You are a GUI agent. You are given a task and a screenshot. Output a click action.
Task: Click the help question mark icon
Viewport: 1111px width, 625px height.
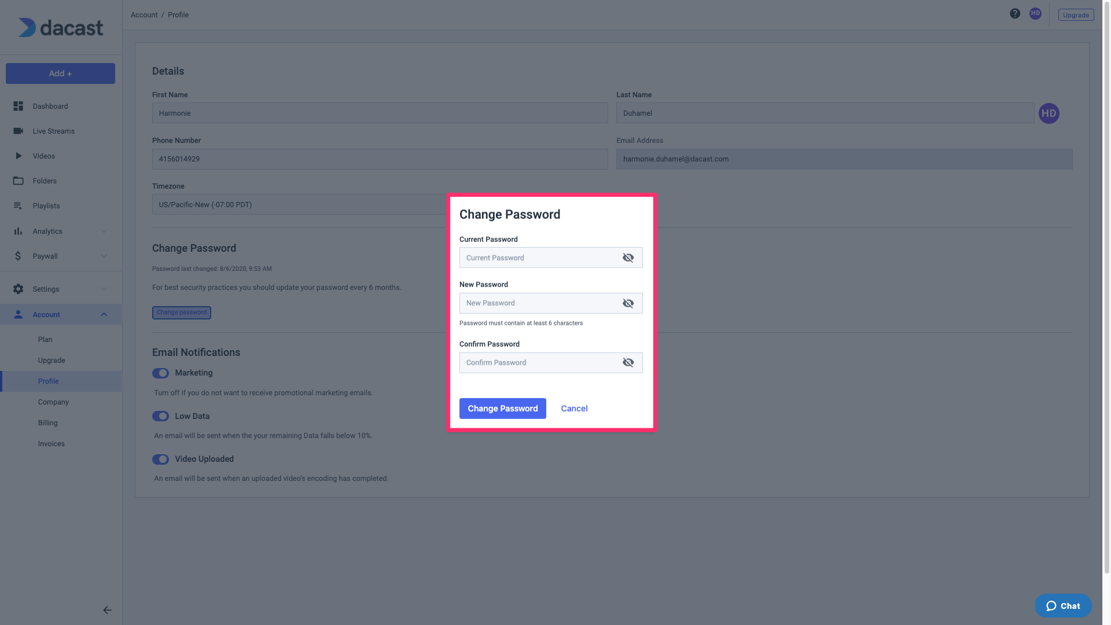click(1015, 14)
